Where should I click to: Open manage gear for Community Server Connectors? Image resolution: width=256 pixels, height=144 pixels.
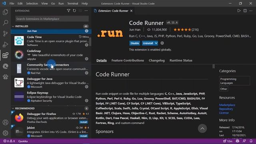86,73
